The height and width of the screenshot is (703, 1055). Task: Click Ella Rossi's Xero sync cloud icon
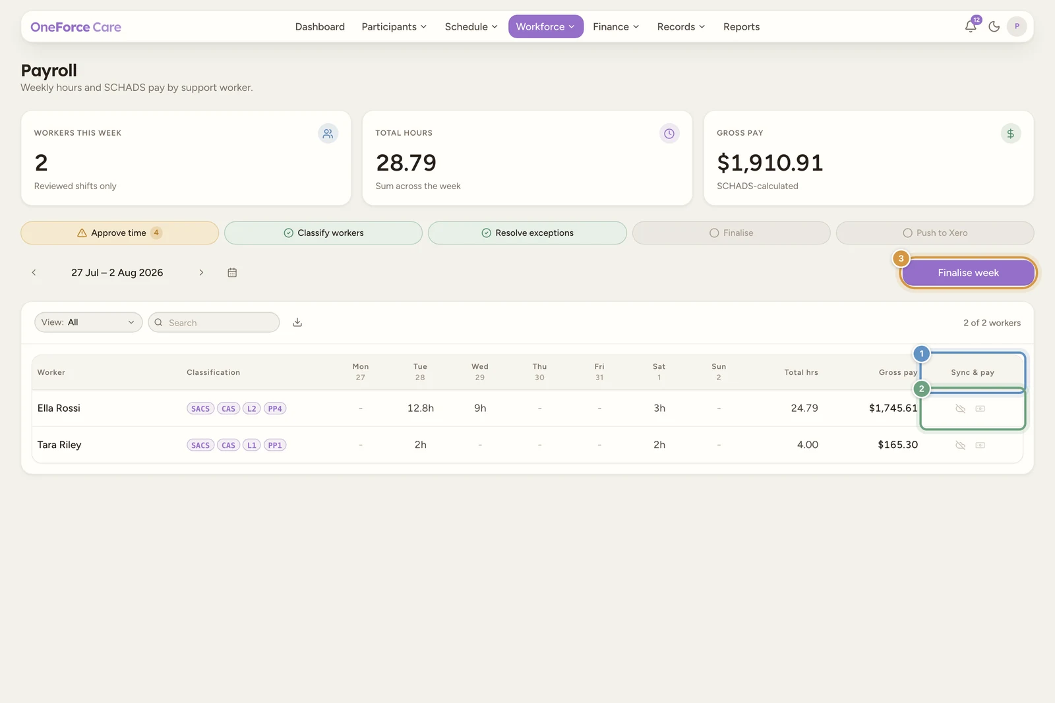click(961, 408)
